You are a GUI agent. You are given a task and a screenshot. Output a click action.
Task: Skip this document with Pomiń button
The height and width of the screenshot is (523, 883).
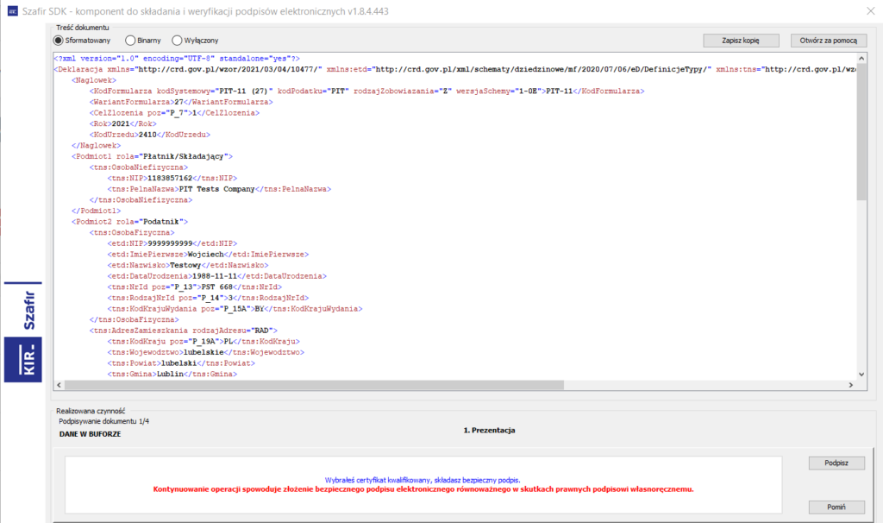[x=836, y=507]
